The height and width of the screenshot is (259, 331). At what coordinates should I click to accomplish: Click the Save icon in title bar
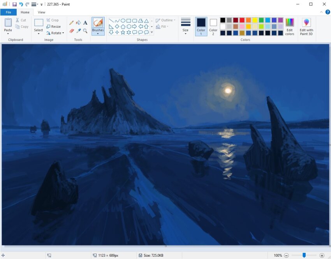pos(14,4)
